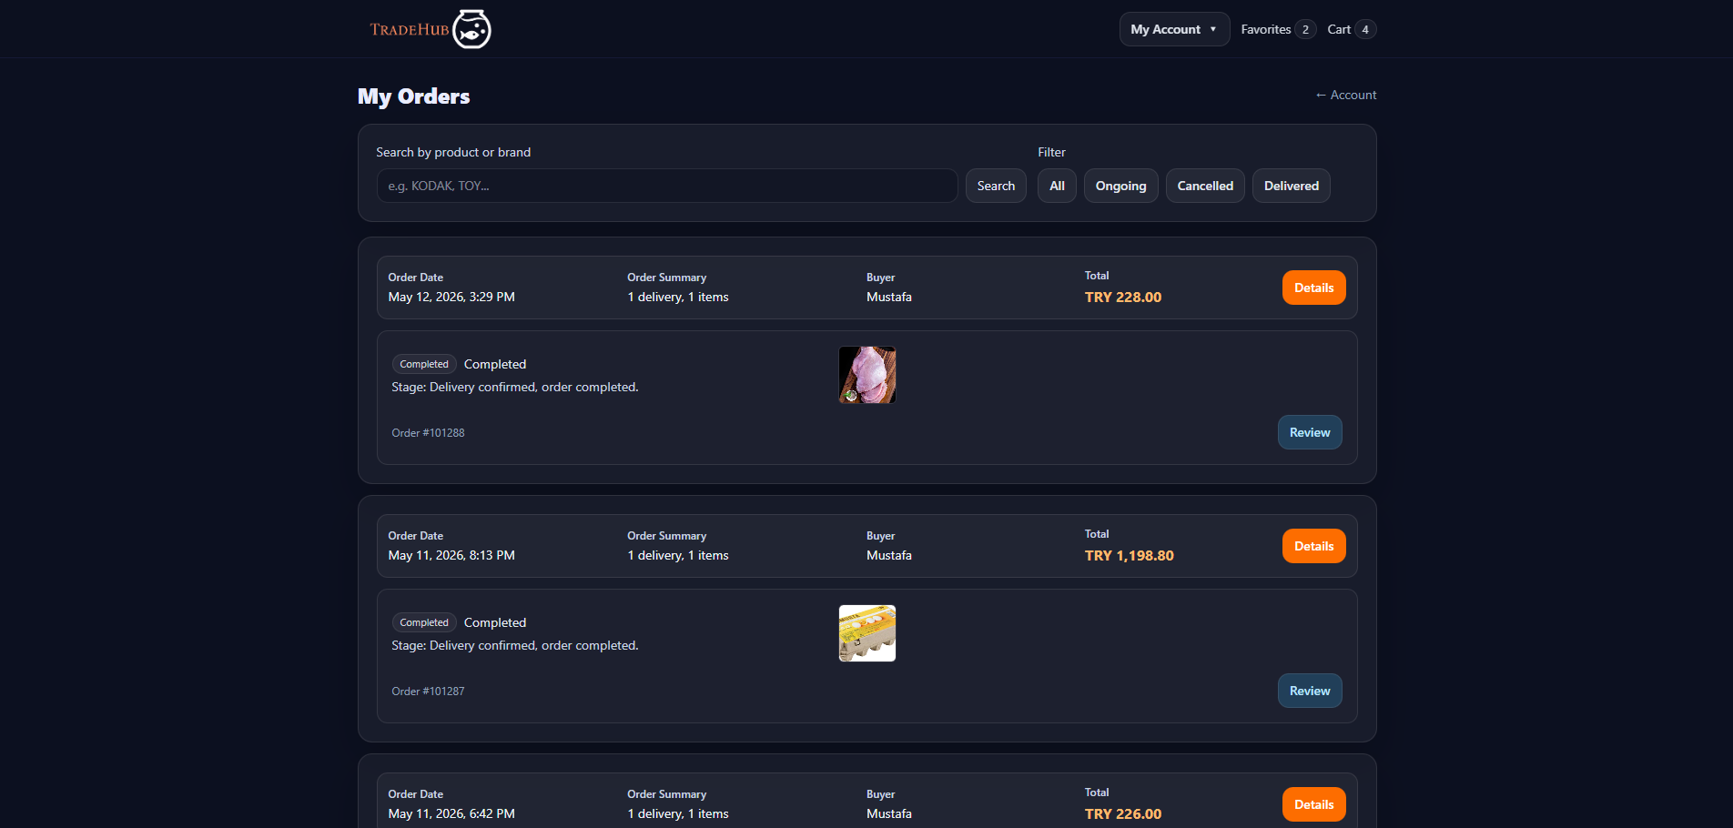Click the date May 12, 2026, 3:29 PM
Screen dimensions: 1733x828
coord(451,297)
